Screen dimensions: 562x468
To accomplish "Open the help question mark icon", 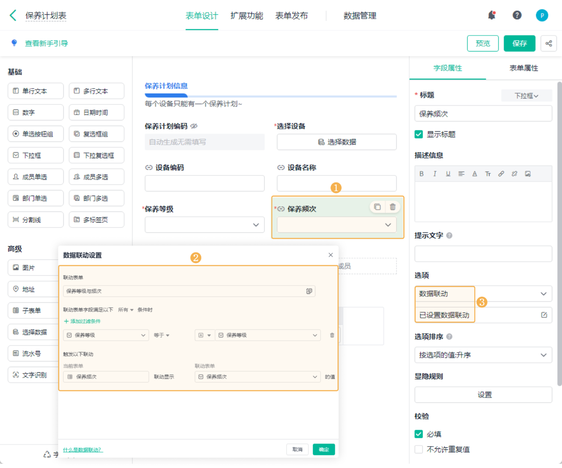I will pos(517,15).
